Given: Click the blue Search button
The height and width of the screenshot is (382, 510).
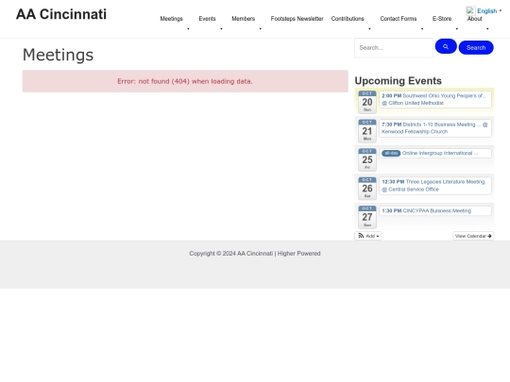Looking at the screenshot, I should point(476,47).
